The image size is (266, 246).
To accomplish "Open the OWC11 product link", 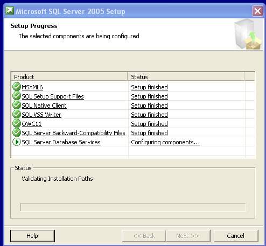I will [x=32, y=124].
